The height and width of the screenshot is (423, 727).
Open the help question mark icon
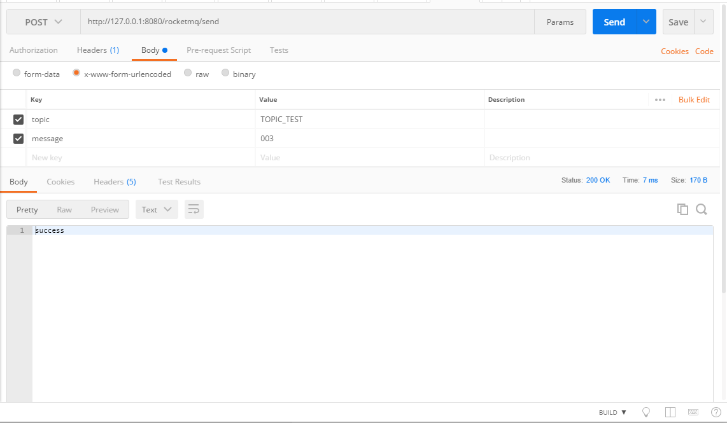click(716, 412)
